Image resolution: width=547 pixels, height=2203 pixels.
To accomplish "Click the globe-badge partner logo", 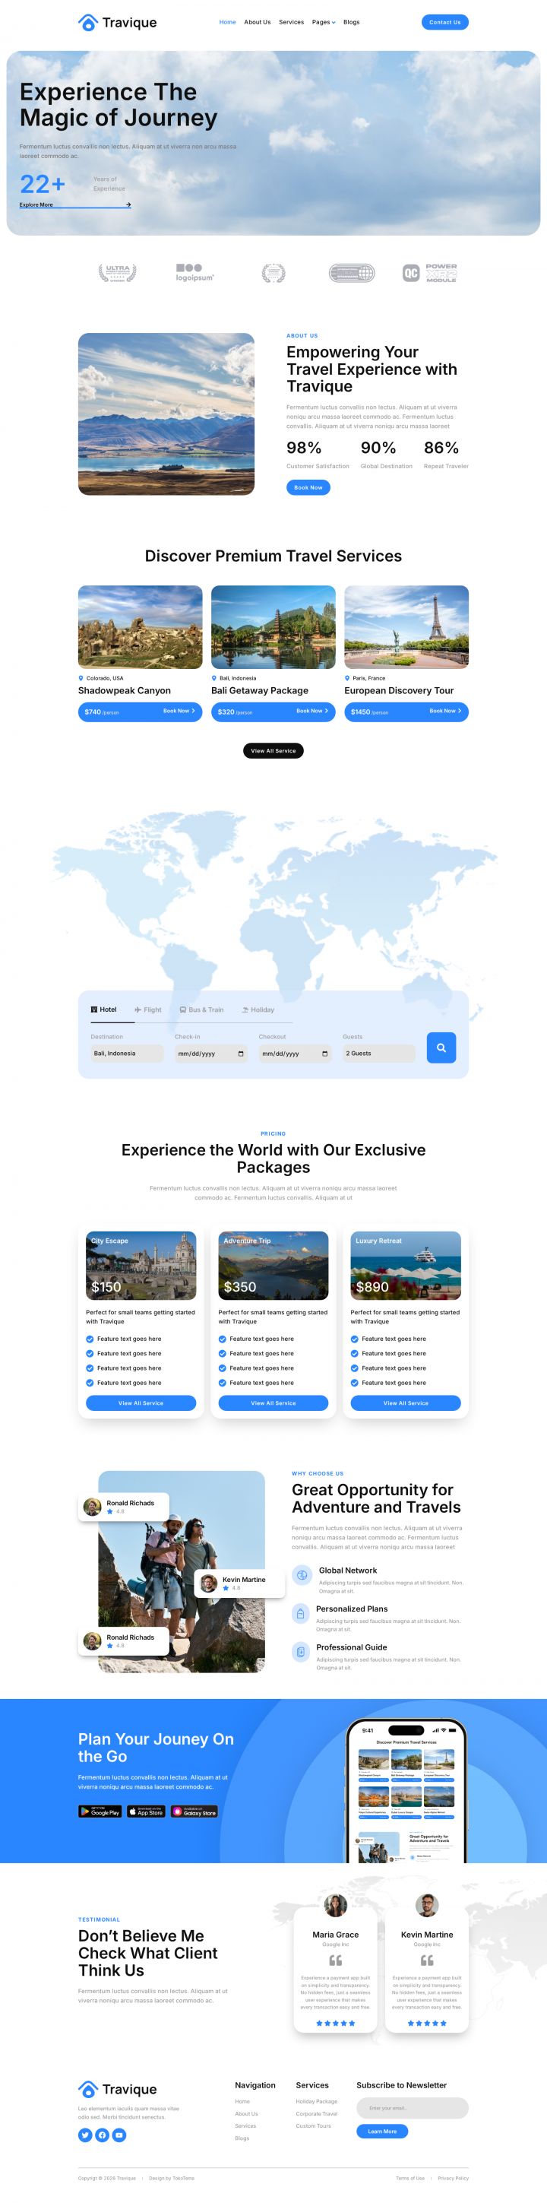I will pos(353,273).
